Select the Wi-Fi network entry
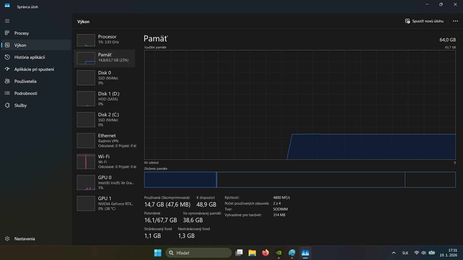 (105, 161)
